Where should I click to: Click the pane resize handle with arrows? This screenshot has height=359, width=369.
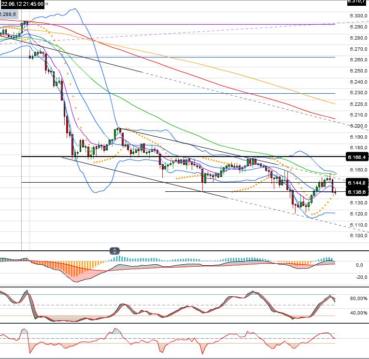click(x=114, y=251)
